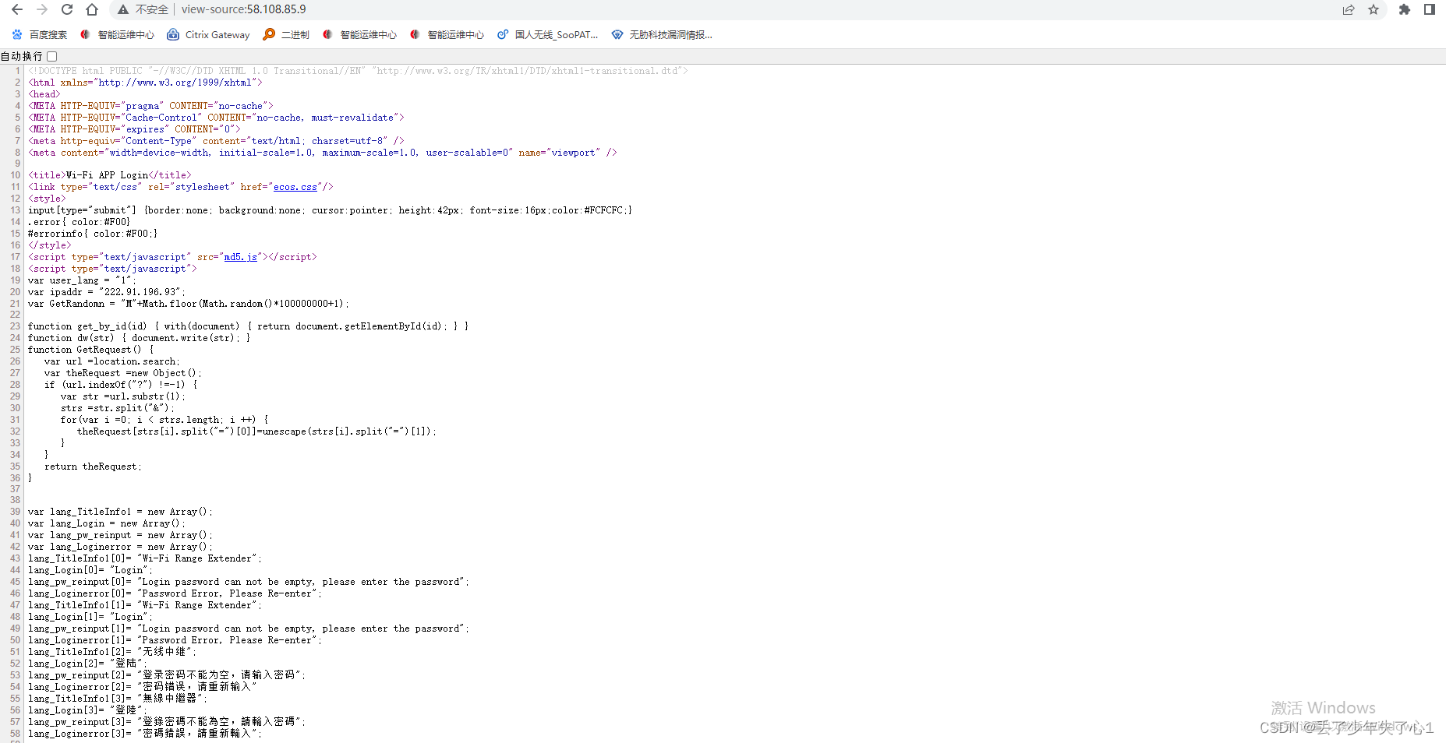
Task: Open the home page icon
Action: [x=92, y=9]
